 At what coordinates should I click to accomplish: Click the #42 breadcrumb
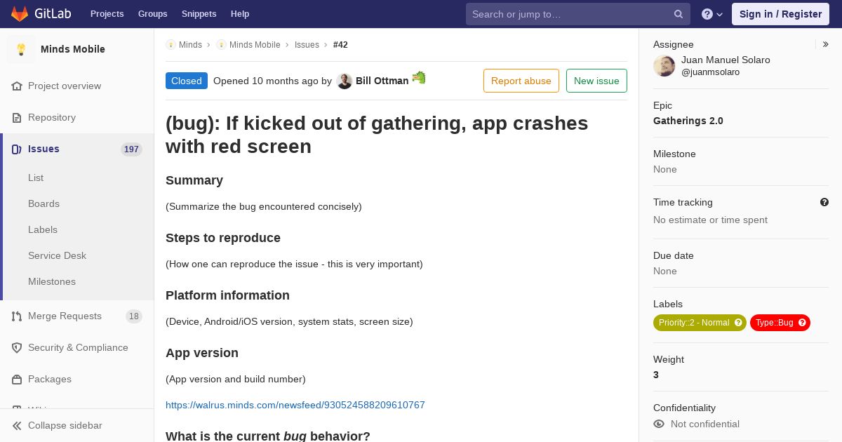tap(340, 45)
